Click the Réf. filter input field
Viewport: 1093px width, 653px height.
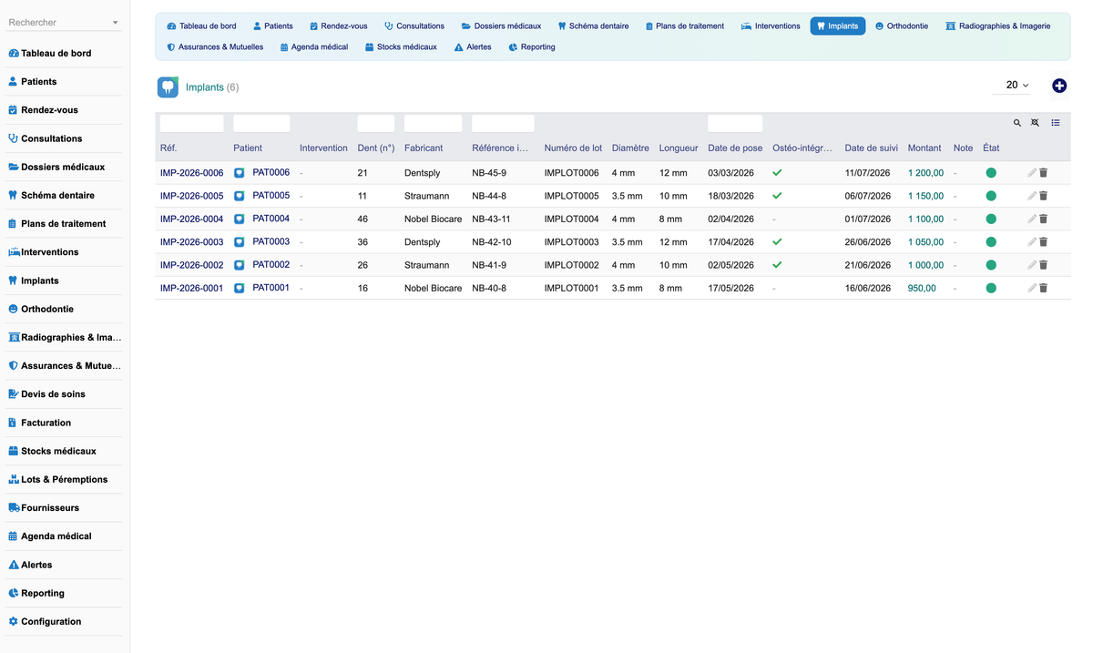pos(192,123)
